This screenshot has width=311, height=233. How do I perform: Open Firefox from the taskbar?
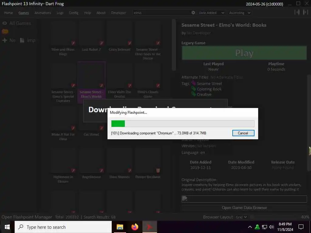pos(135,227)
